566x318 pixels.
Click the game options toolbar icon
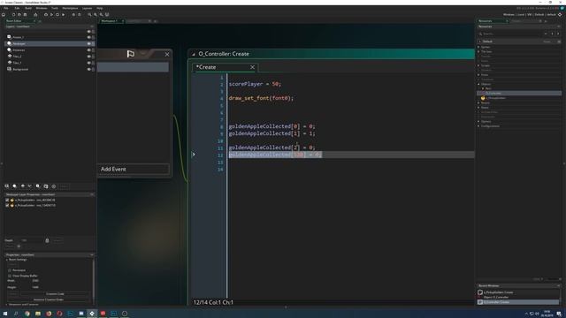coord(73,15)
